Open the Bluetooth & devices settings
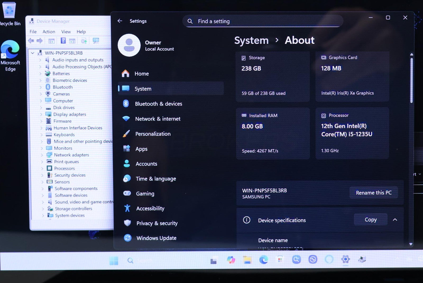 [158, 104]
